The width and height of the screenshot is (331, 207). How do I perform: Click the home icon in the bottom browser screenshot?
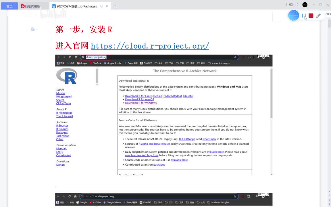(75, 196)
